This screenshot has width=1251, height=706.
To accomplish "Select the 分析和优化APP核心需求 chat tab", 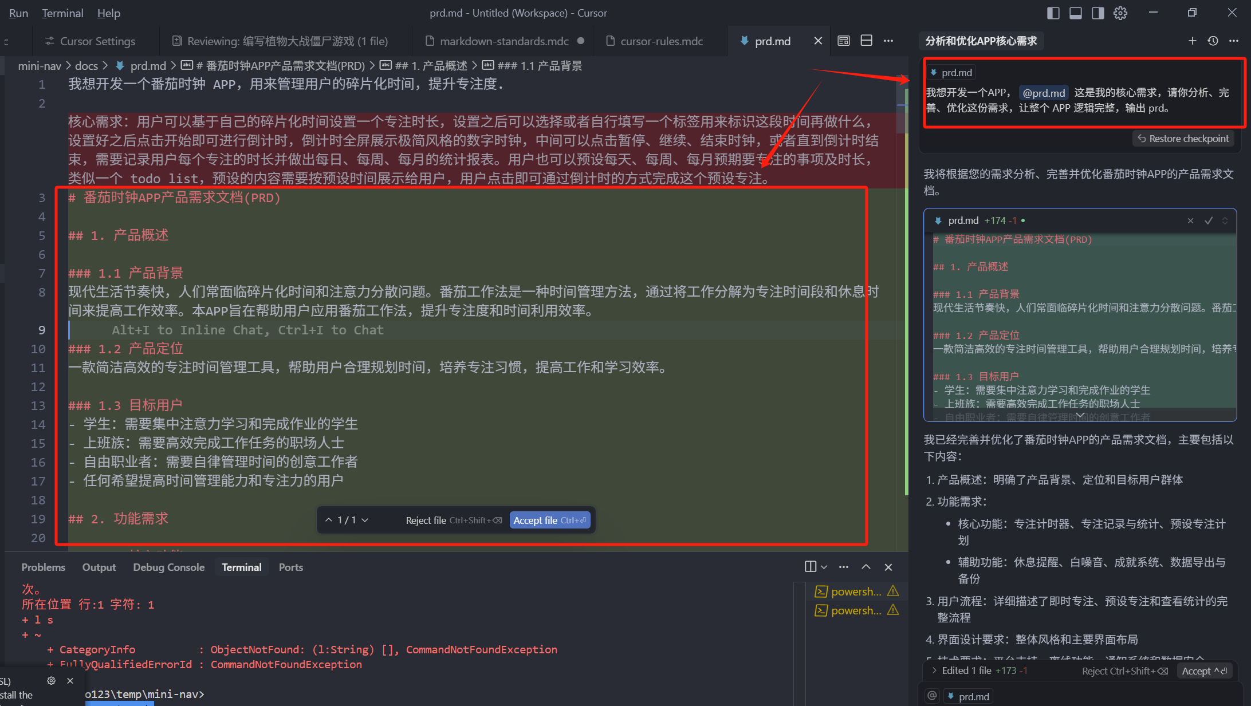I will click(x=981, y=41).
